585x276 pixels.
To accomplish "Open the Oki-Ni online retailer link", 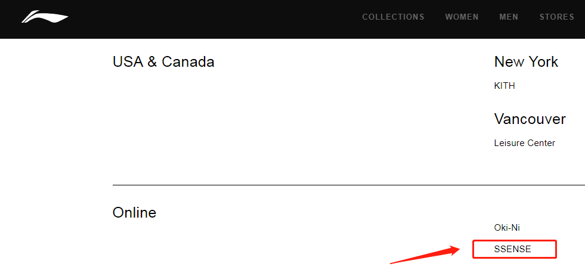I will pos(507,228).
